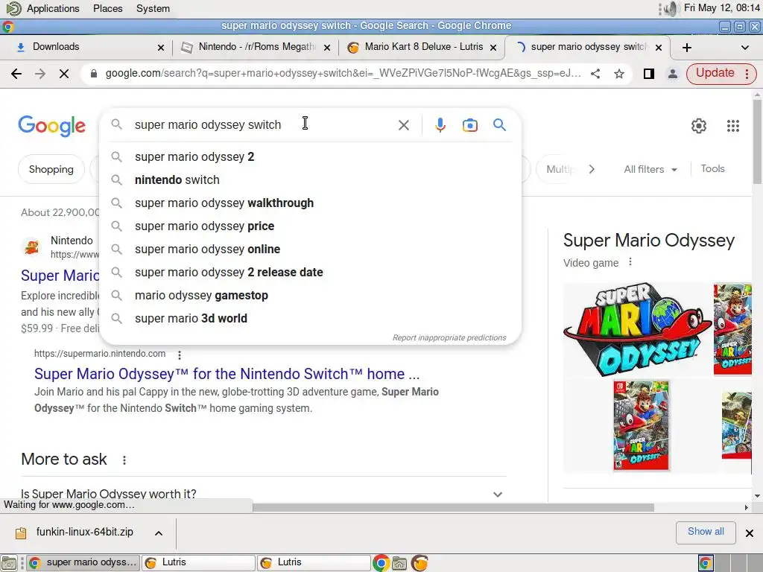Screen dimensions: 763x572
Task: Click the three dots next to Video game
Action: [x=630, y=261]
